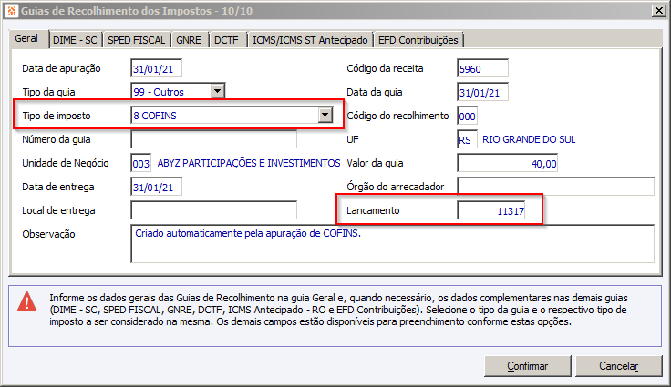Click the application icon in the title bar
The image size is (671, 387).
[11, 11]
